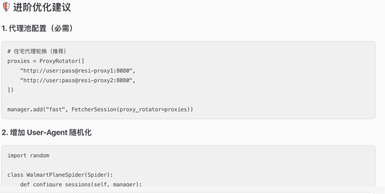Click the closing ]) bracket line
The width and height of the screenshot is (385, 194).
(11, 90)
